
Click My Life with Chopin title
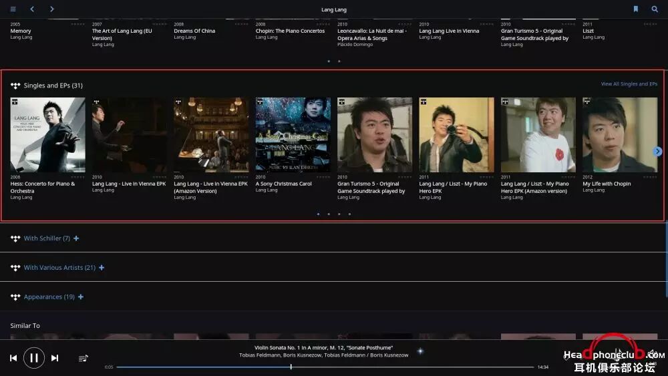coord(607,184)
